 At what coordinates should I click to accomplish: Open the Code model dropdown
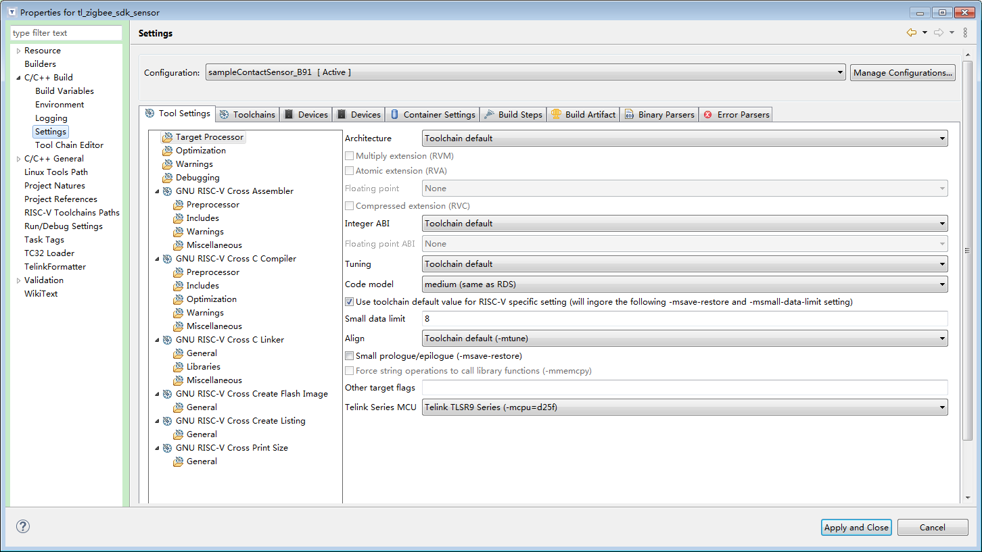pos(685,284)
